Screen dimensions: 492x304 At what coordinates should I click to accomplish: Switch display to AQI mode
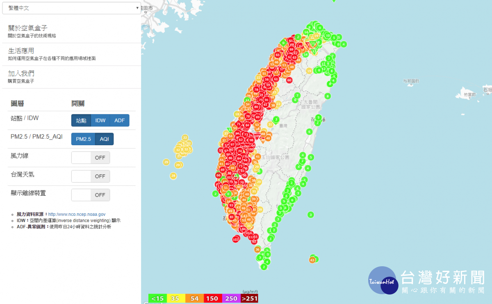tap(104, 139)
